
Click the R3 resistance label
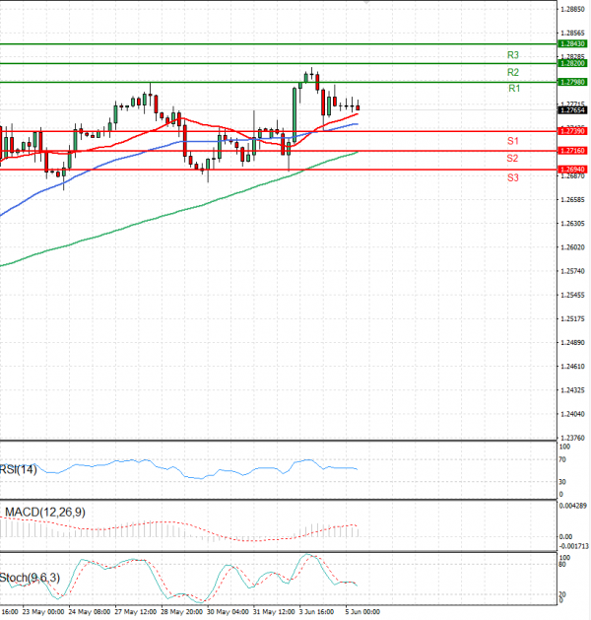tap(513, 55)
